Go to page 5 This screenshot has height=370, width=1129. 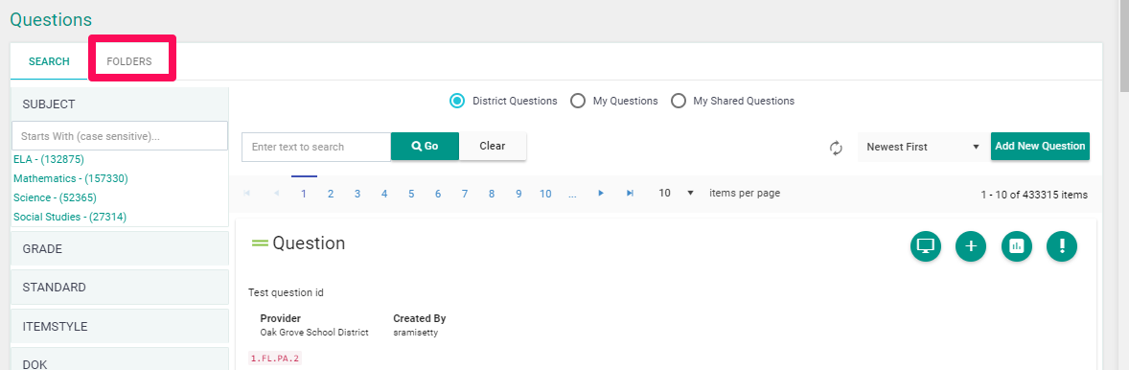pos(411,194)
